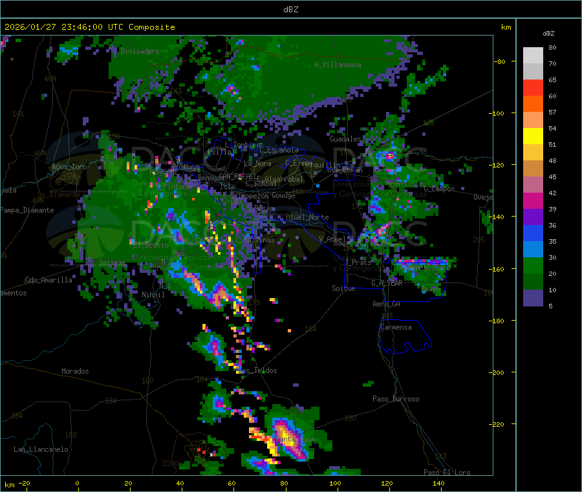Click the 'Lag.Llancanelo' lake label
582x492 pixels.
pos(41,449)
